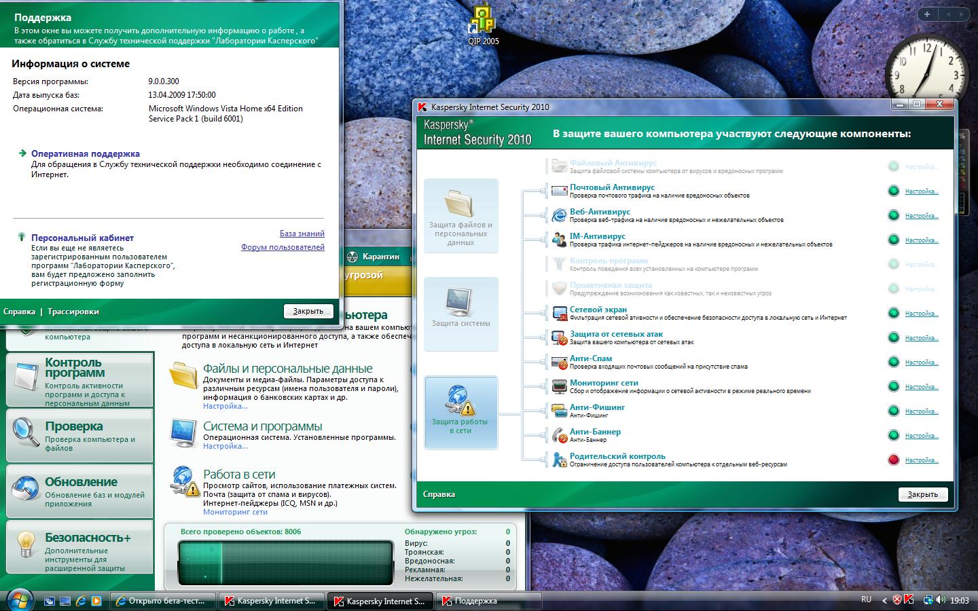The height and width of the screenshot is (611, 978).
Task: Click the scanned objects activity graph
Action: (x=286, y=563)
